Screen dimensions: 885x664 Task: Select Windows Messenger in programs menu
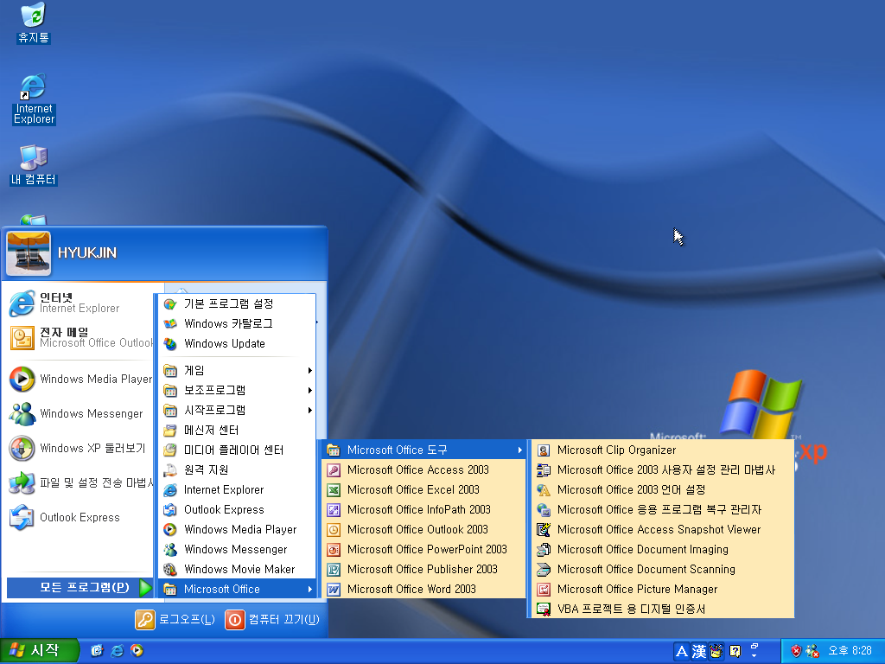point(237,549)
